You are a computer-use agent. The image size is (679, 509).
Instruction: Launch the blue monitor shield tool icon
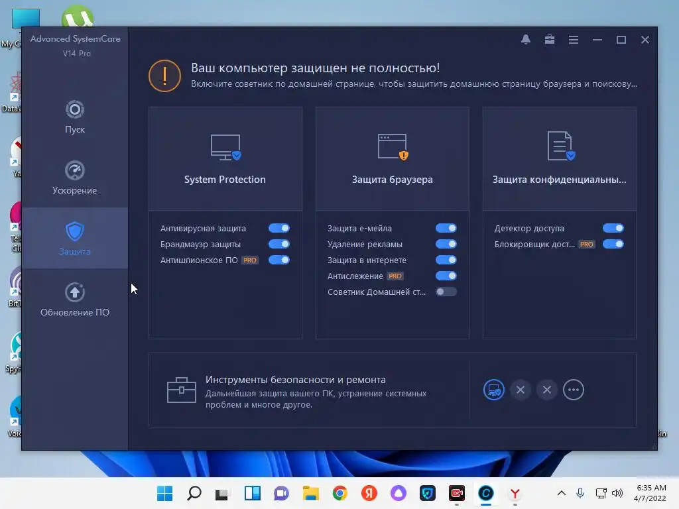[493, 390]
